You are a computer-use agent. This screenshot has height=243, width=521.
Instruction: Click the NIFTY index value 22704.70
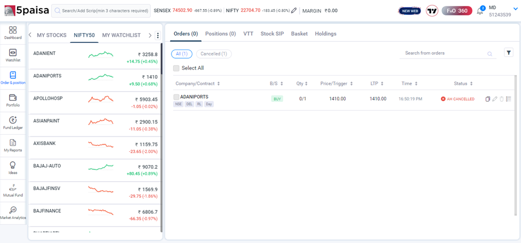251,10
